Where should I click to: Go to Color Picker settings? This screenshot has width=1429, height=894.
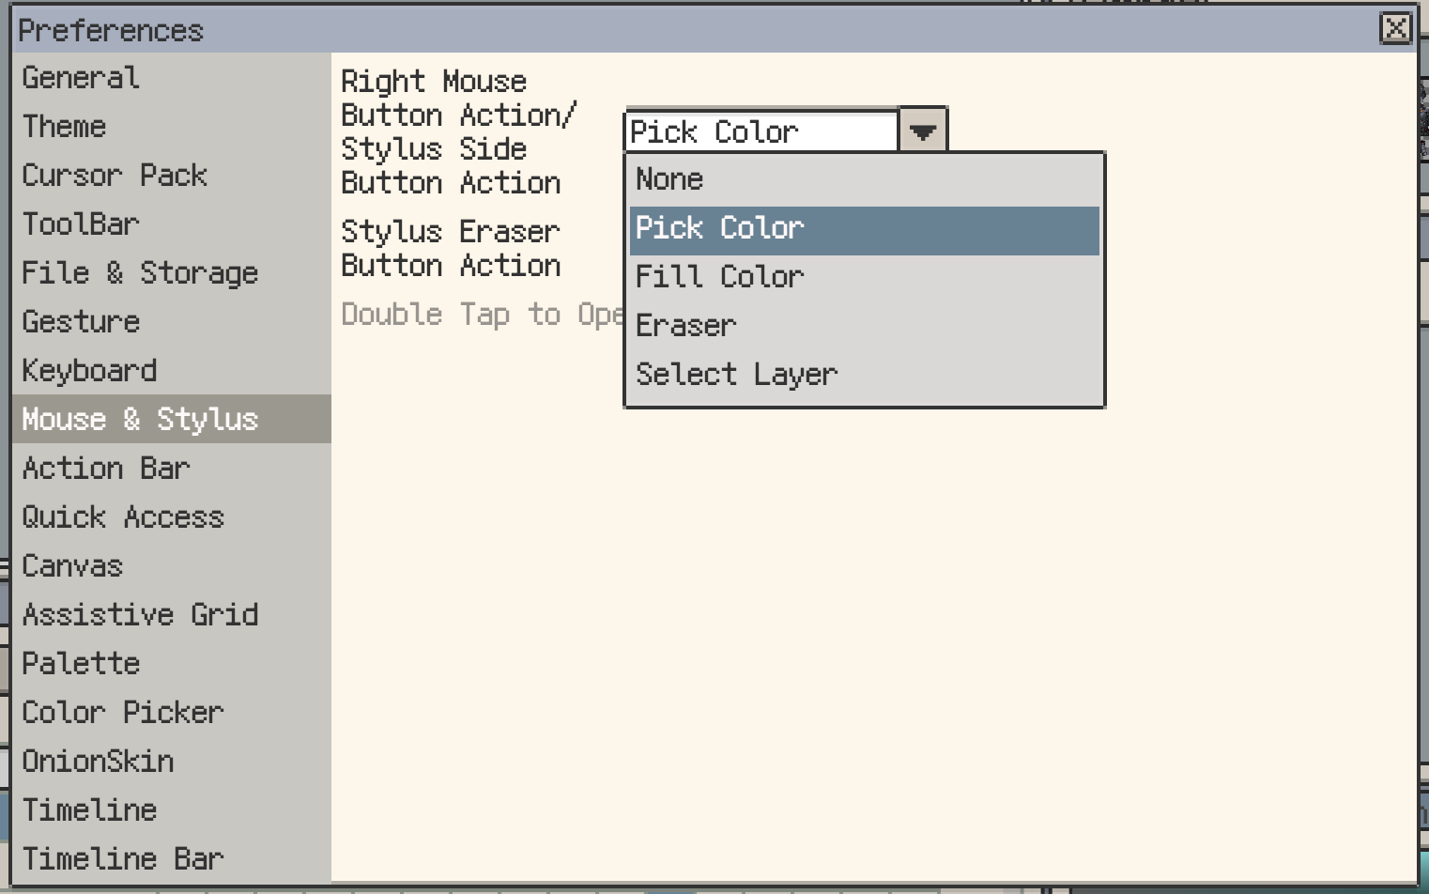click(x=123, y=713)
